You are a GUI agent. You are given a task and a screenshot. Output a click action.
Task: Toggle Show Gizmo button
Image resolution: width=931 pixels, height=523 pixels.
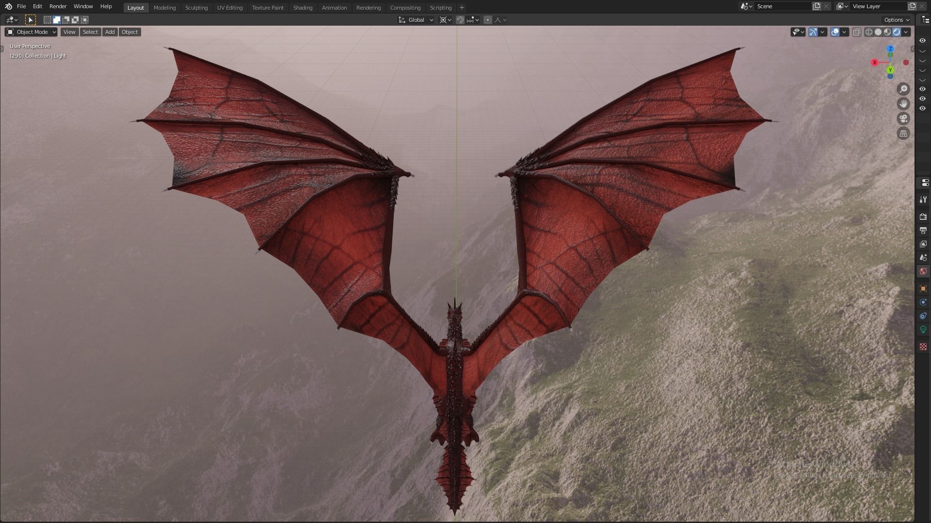click(x=813, y=32)
